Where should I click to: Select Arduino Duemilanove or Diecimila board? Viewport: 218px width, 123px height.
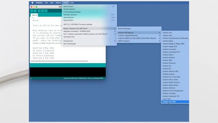tap(175, 38)
